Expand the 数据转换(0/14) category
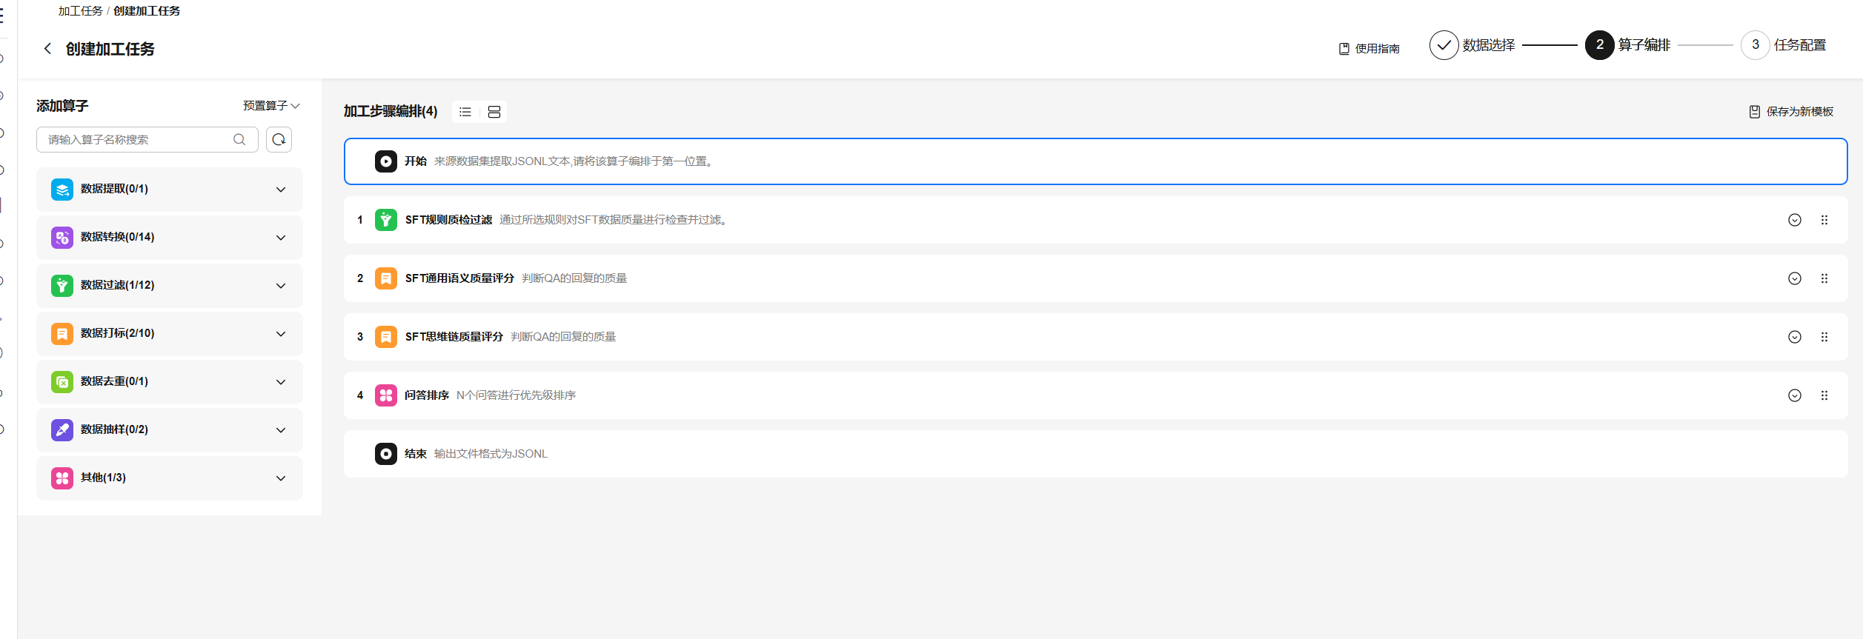Image resolution: width=1863 pixels, height=639 pixels. click(281, 238)
